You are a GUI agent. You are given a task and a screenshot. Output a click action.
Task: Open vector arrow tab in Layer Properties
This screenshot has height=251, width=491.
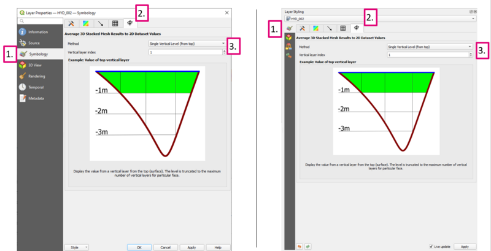[x=101, y=23]
